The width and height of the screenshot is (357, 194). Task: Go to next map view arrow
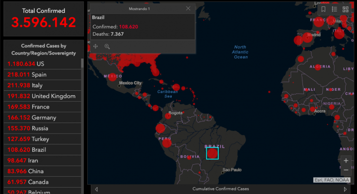point(345,189)
